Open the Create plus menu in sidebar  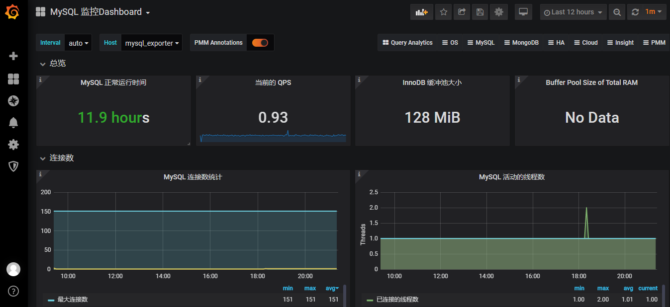click(x=13, y=56)
